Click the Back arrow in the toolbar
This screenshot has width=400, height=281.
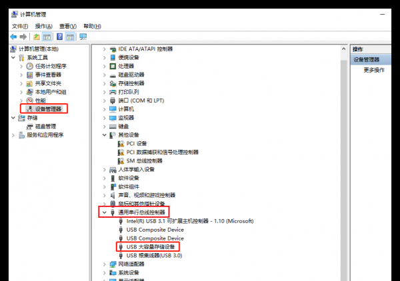pyautogui.click(x=13, y=37)
